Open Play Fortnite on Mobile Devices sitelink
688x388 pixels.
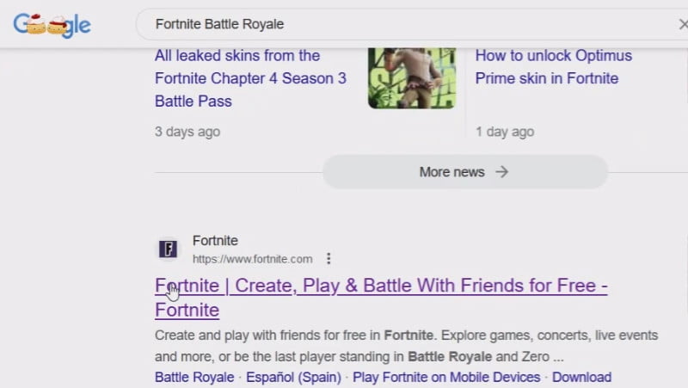[x=446, y=377]
